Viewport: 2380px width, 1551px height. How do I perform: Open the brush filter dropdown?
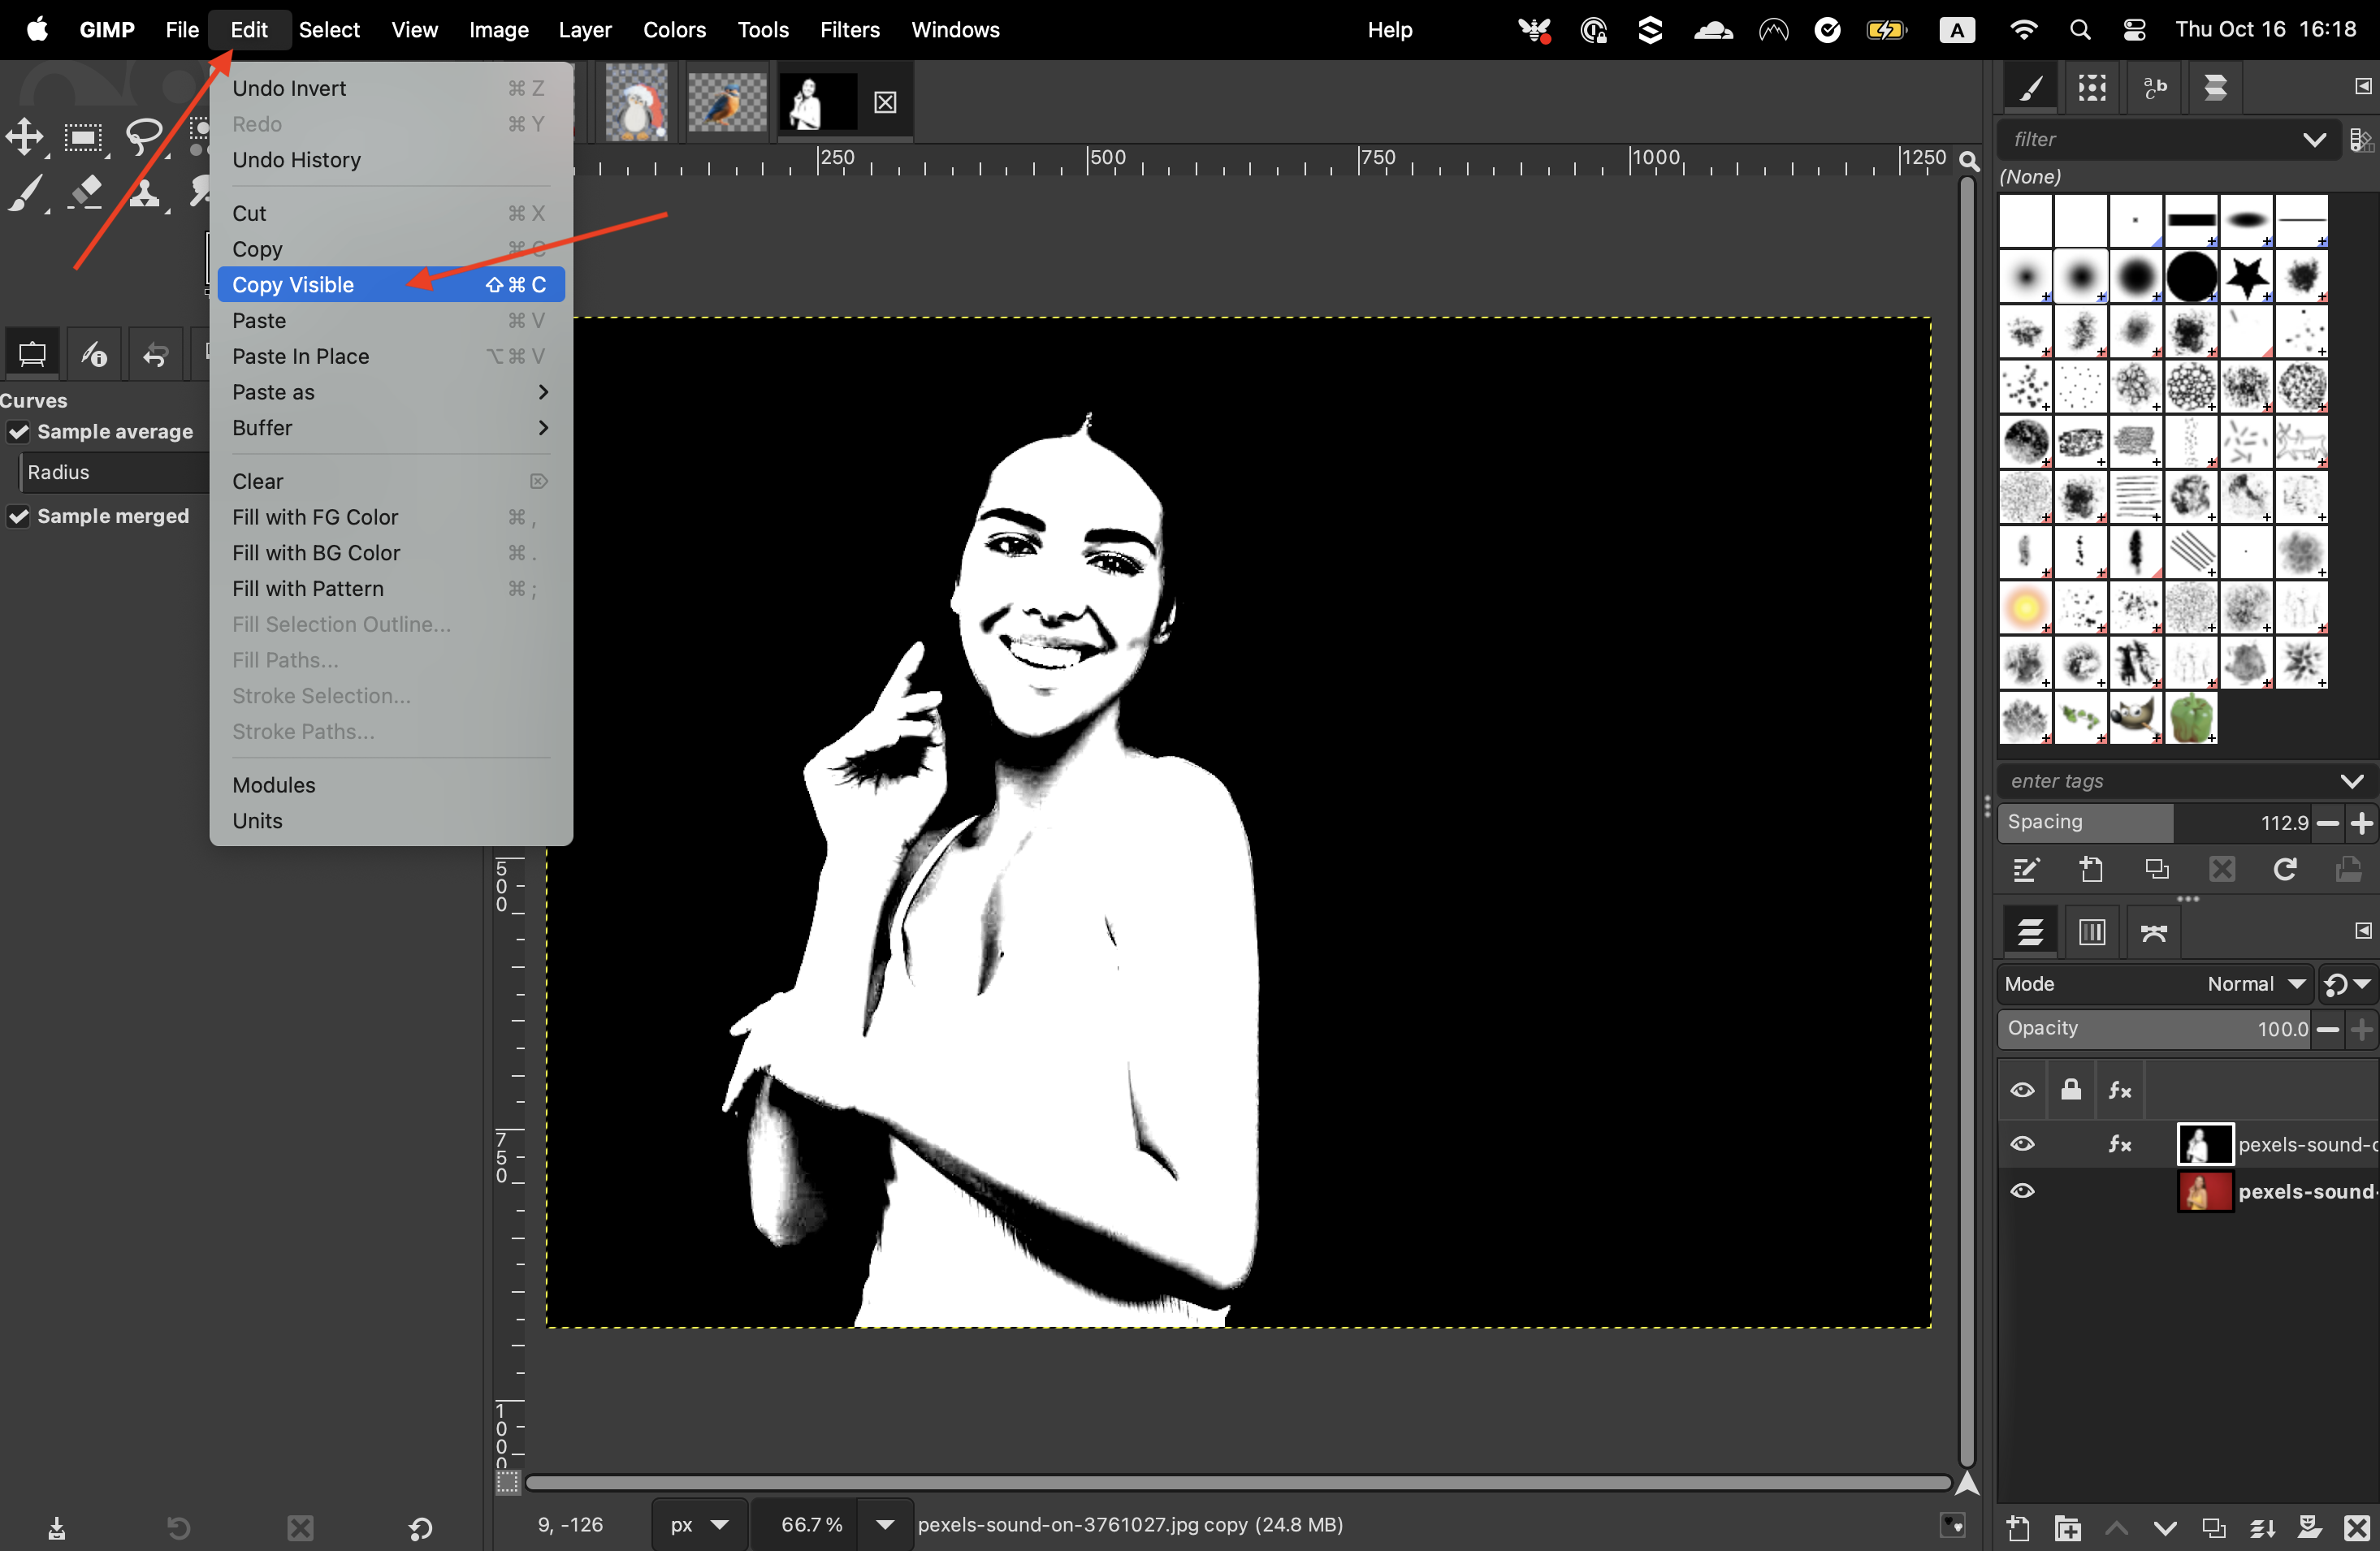point(2314,139)
